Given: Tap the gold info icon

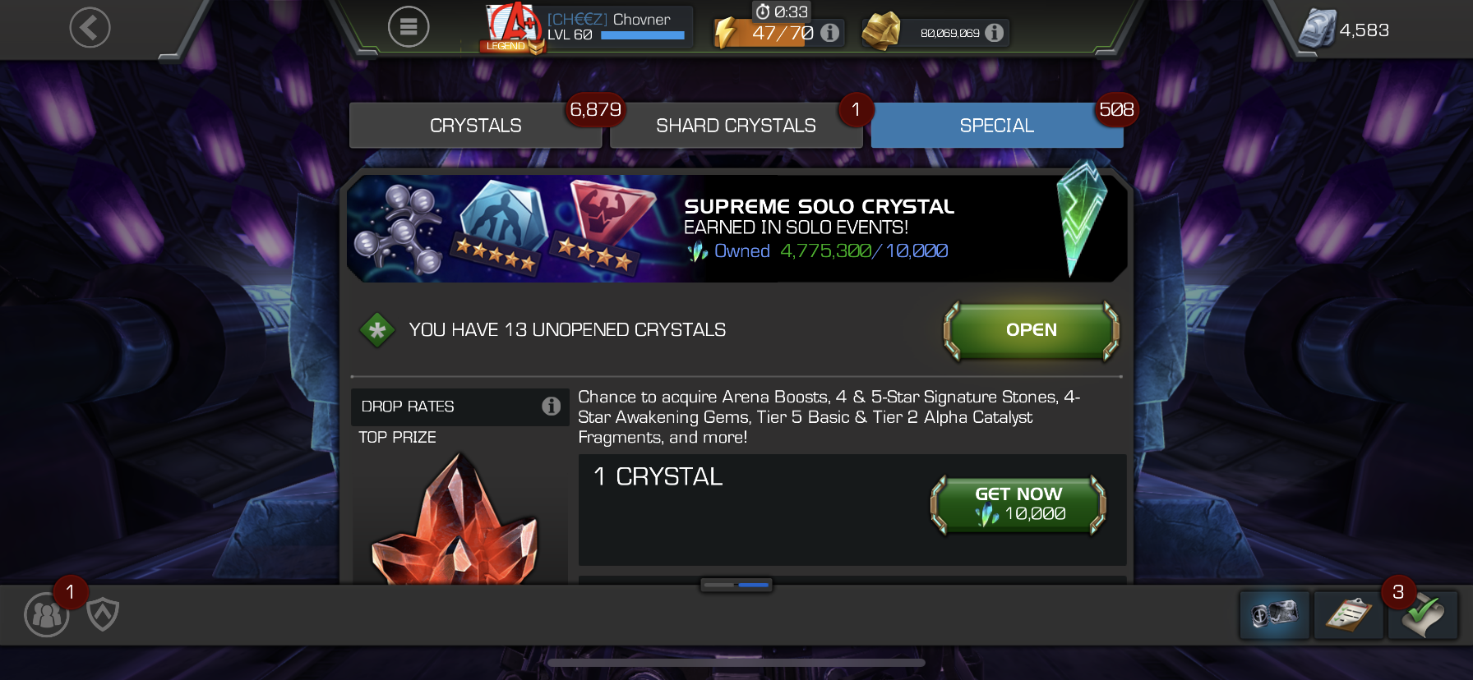Looking at the screenshot, I should click(x=994, y=33).
